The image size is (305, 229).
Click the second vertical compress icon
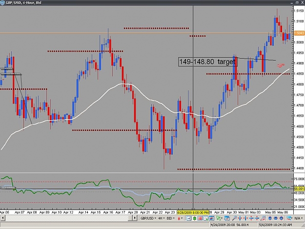point(257,218)
